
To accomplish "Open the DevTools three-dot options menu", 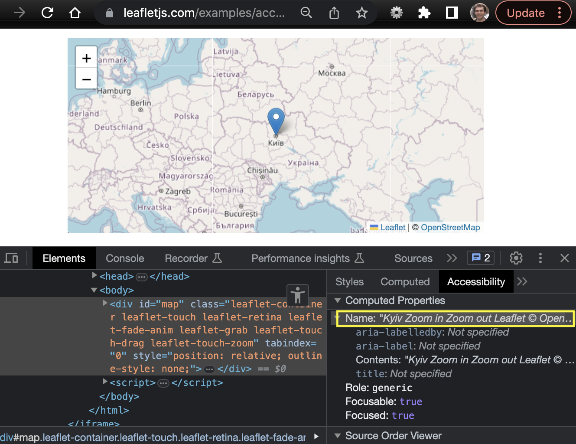I will 540,258.
